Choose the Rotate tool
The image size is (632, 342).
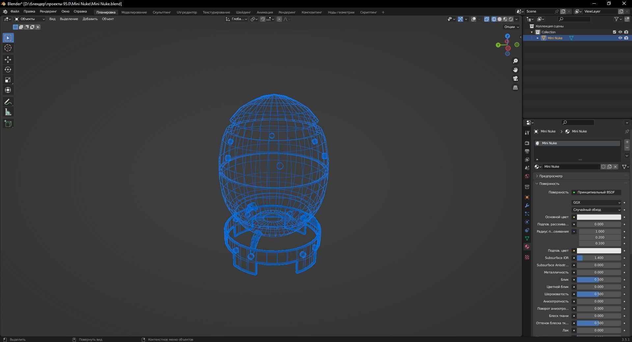pos(8,70)
